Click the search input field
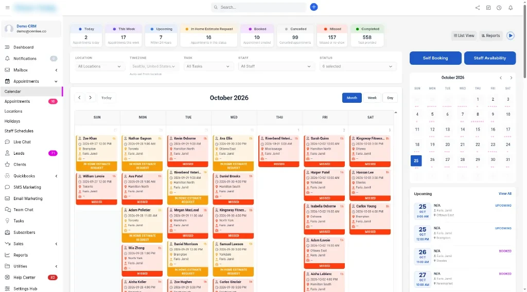Screen dimensions: 527x292 click(258, 7)
